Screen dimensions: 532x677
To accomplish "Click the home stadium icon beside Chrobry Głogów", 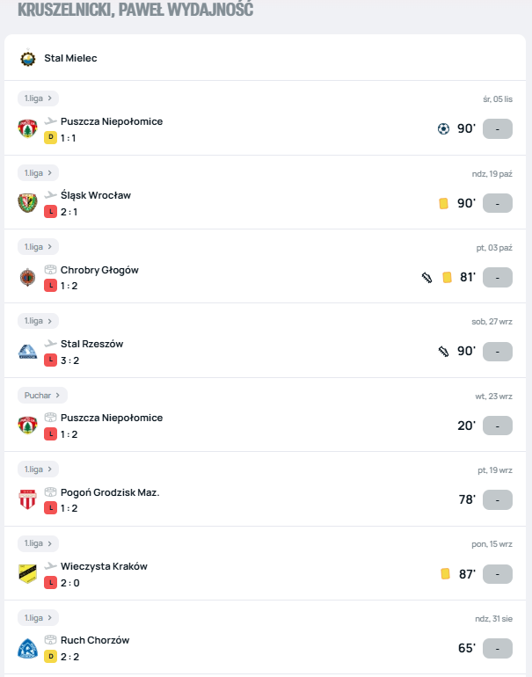I will 50,270.
